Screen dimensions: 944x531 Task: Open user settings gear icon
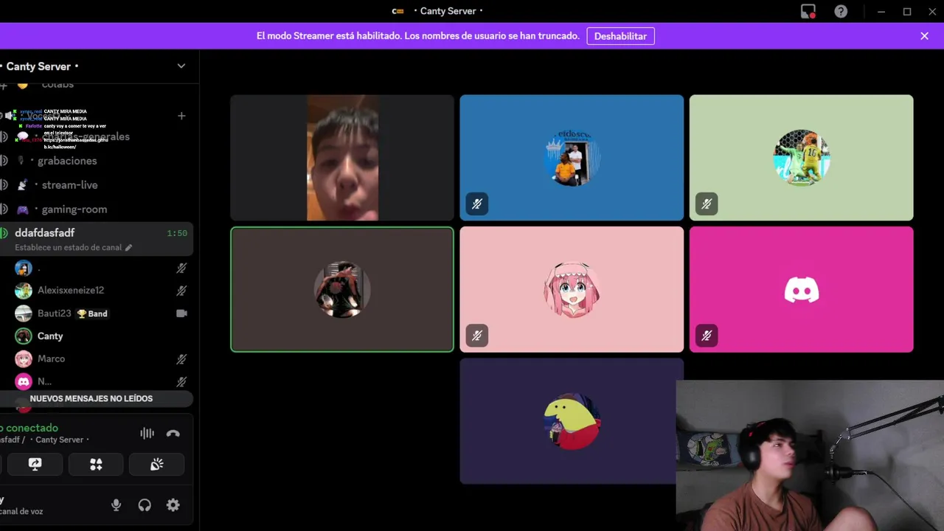173,505
